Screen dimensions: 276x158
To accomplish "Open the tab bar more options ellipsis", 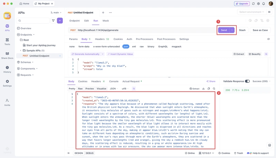I will pyautogui.click(x=110, y=12).
